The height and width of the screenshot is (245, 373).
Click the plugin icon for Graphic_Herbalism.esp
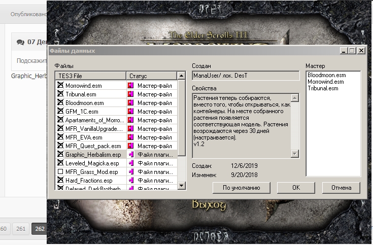click(x=130, y=155)
